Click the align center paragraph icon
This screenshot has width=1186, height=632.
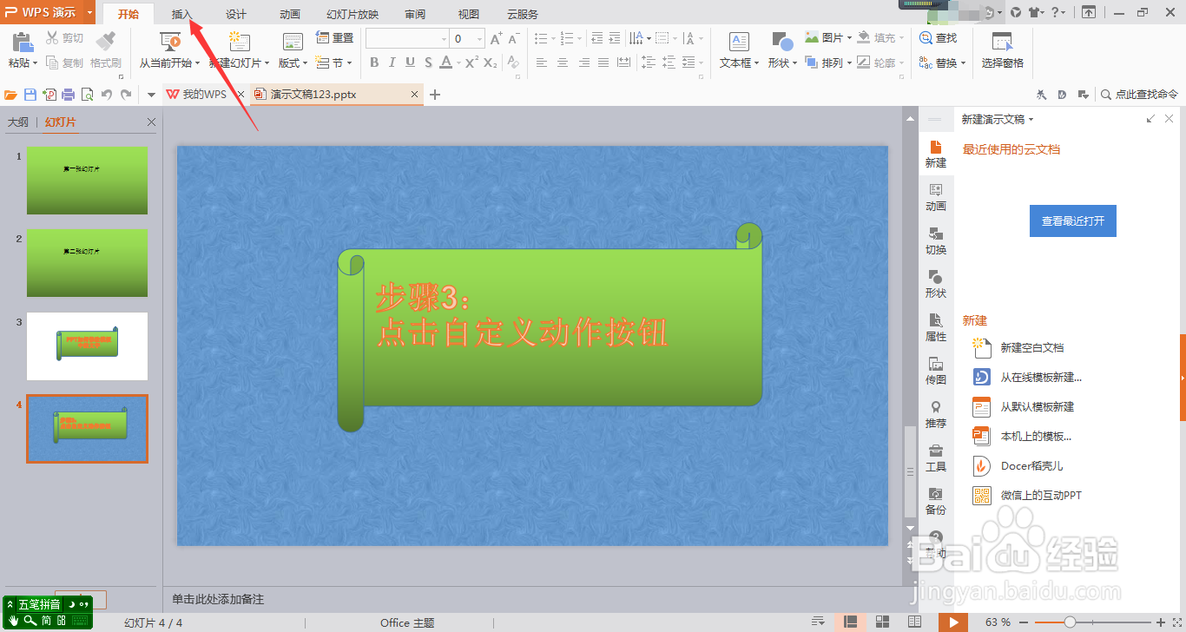click(563, 63)
